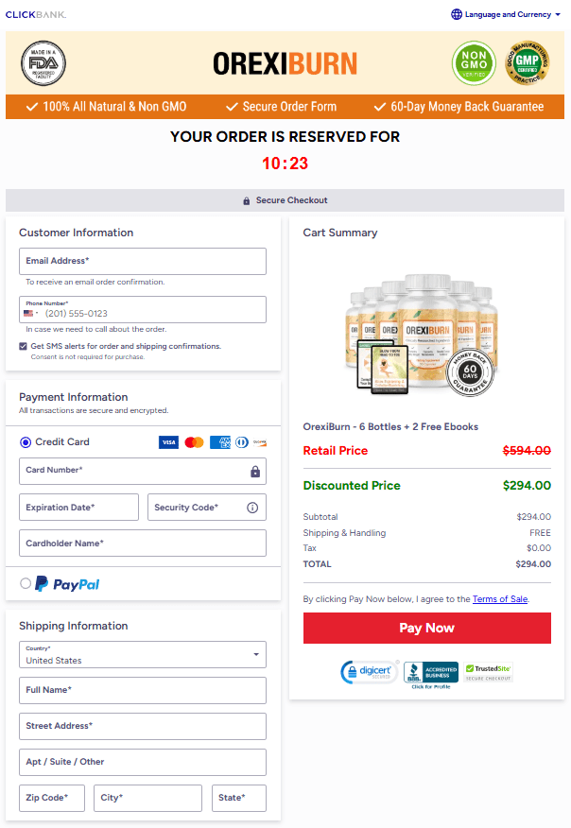Click the Visa card icon
571x828 pixels.
click(x=168, y=442)
